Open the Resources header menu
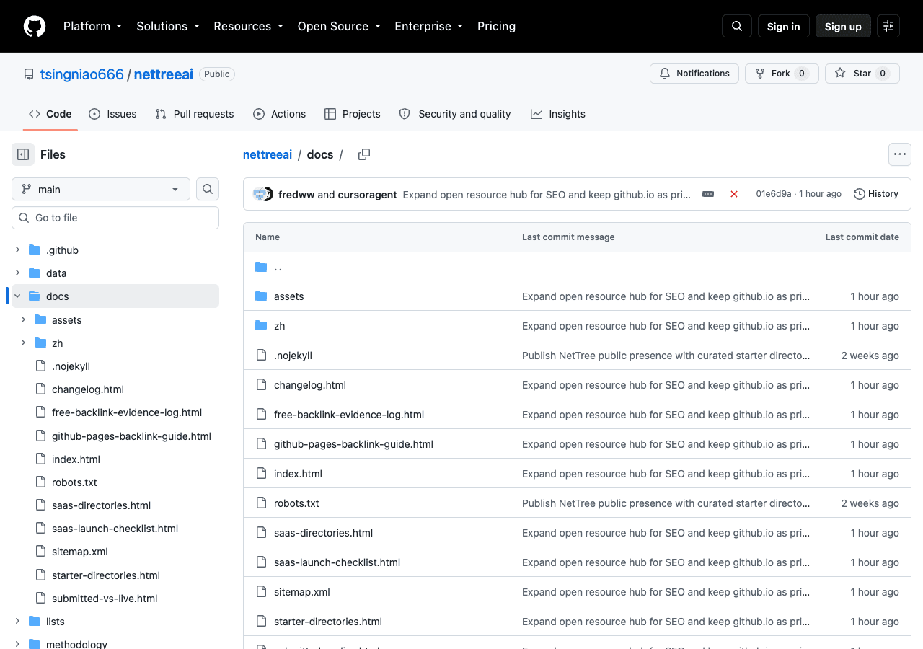The image size is (923, 649). pyautogui.click(x=248, y=26)
